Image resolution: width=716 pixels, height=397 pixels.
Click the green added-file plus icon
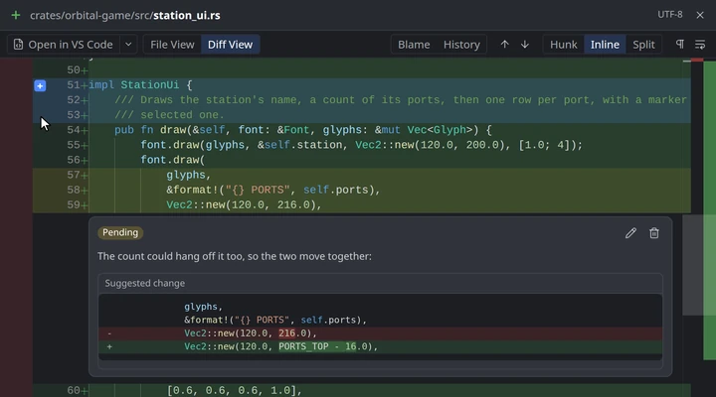[x=16, y=15]
